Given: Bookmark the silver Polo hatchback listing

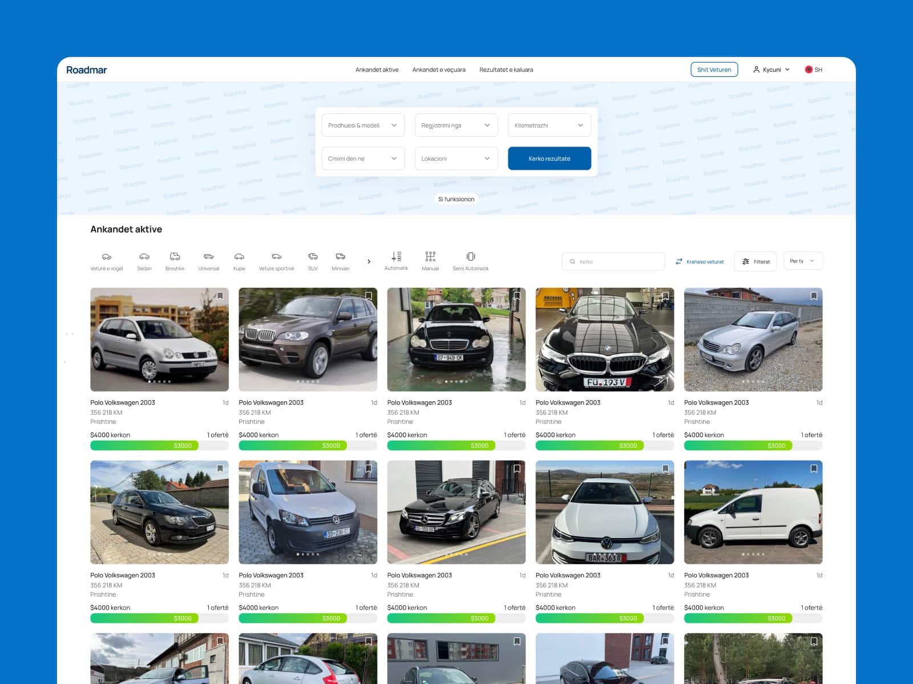Looking at the screenshot, I should (220, 296).
